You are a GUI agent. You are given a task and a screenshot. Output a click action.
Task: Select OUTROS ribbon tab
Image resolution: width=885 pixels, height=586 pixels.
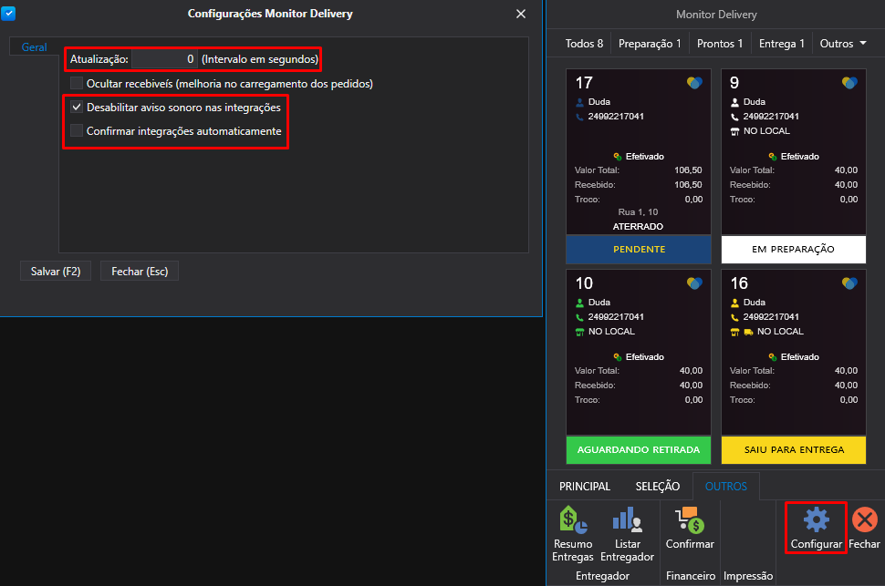[726, 486]
